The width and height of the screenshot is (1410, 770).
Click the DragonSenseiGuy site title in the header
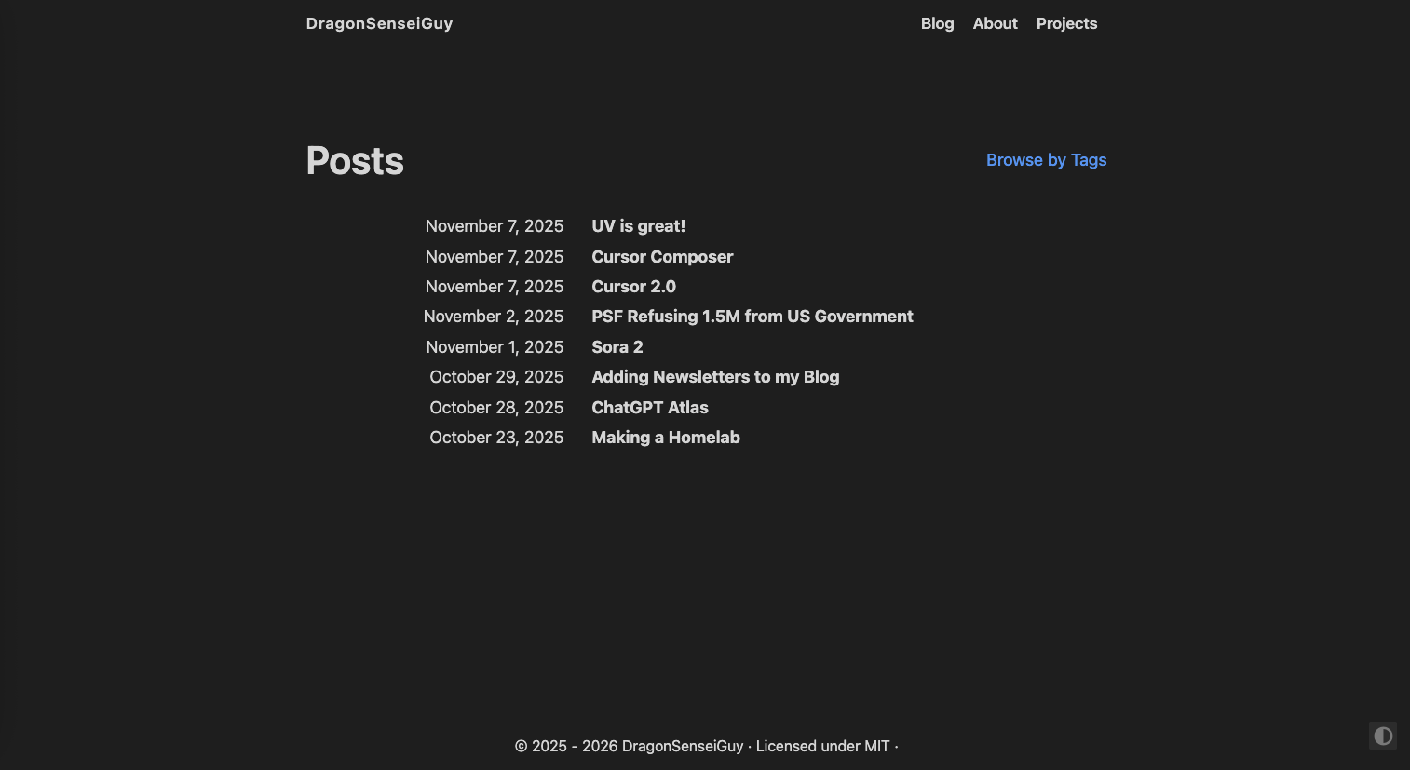(379, 23)
